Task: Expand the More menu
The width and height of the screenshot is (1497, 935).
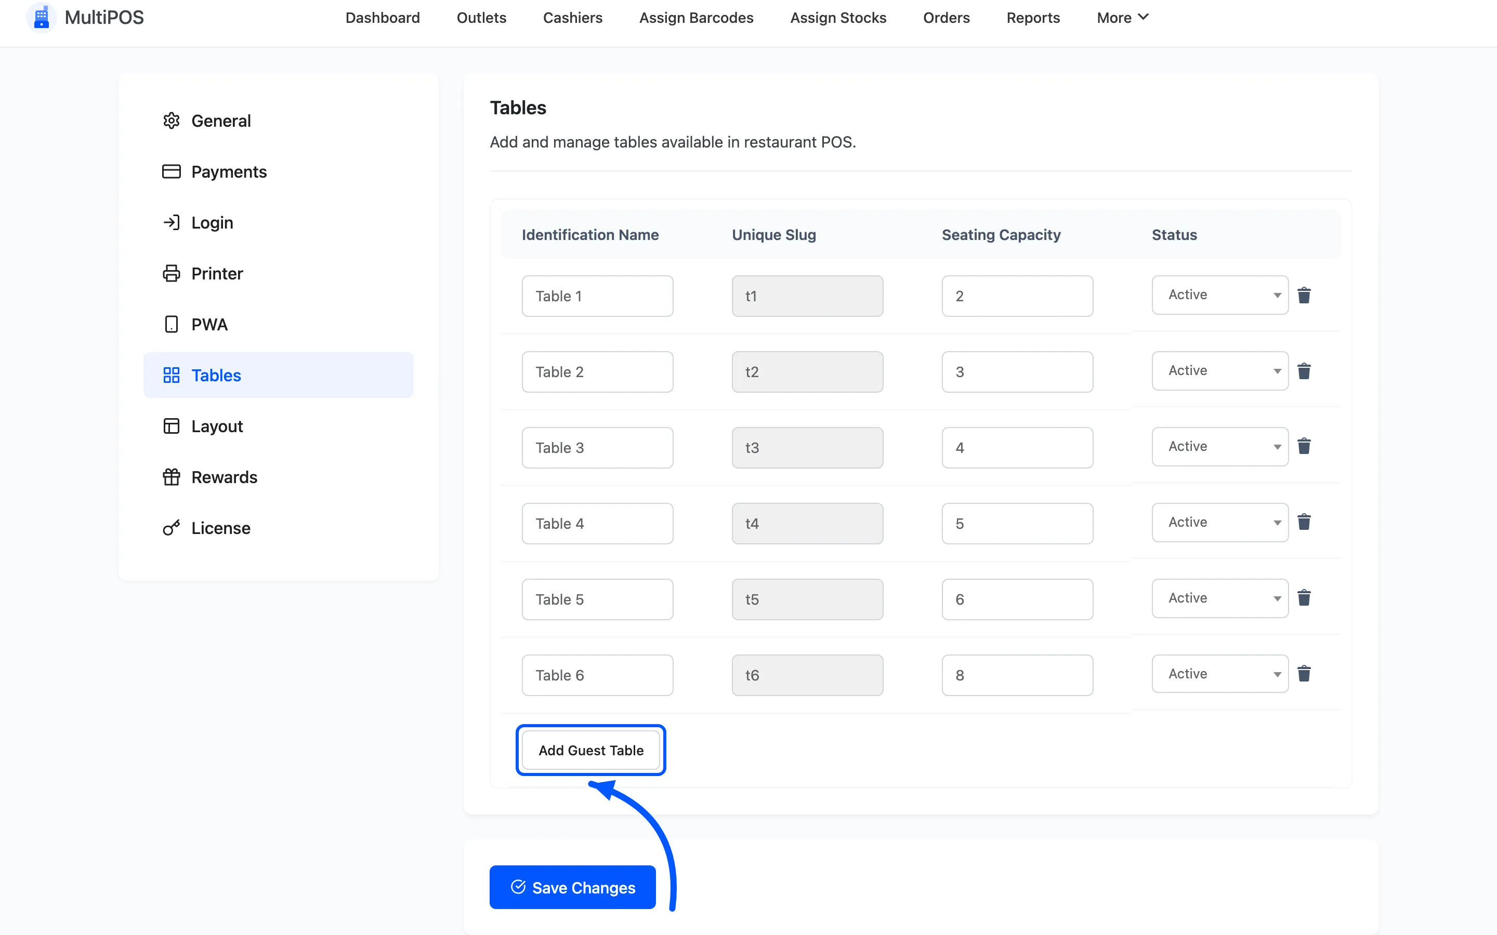Action: (x=1122, y=17)
